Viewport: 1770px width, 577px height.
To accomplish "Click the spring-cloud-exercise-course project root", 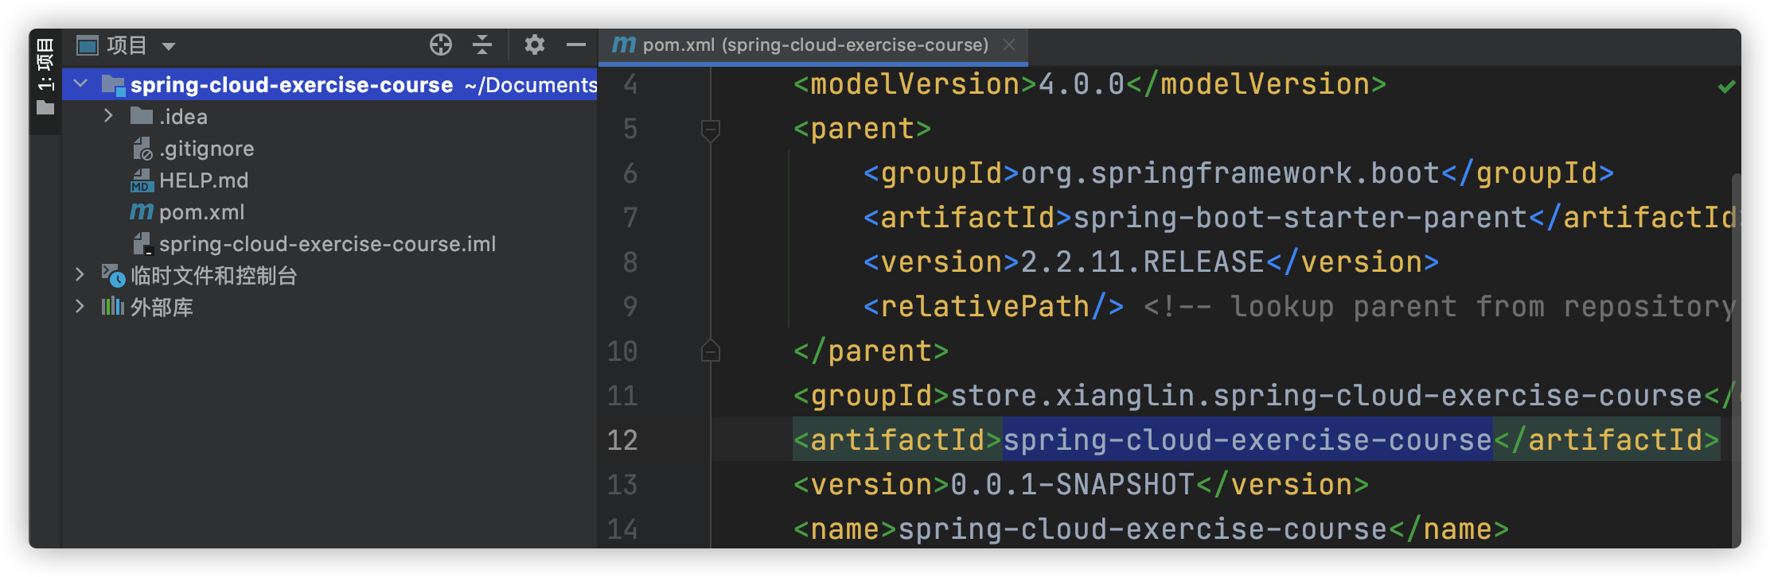I will click(x=291, y=85).
